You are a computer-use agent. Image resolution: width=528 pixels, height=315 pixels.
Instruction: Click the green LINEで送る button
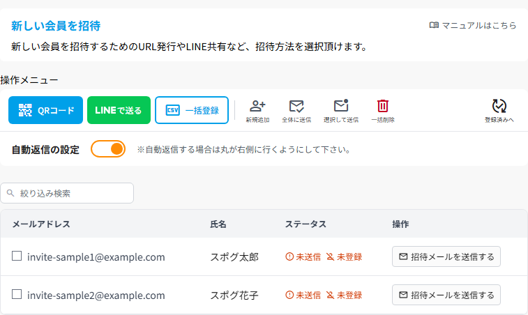point(119,110)
